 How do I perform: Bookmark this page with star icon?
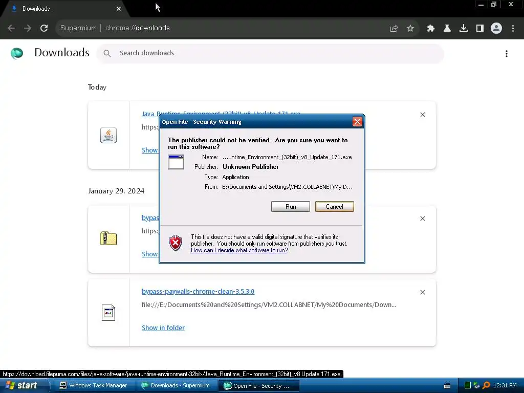pyautogui.click(x=410, y=29)
